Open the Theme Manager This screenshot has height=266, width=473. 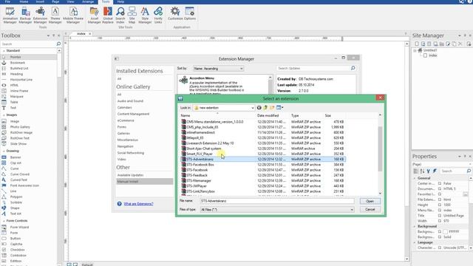(x=55, y=15)
